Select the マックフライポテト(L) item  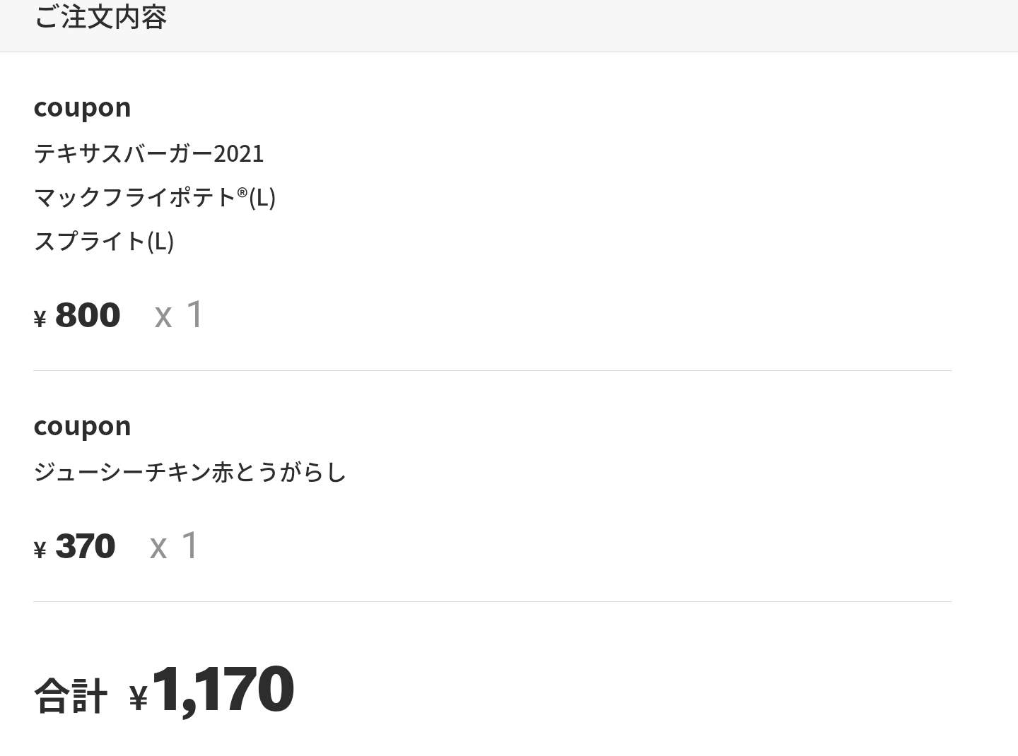click(154, 197)
